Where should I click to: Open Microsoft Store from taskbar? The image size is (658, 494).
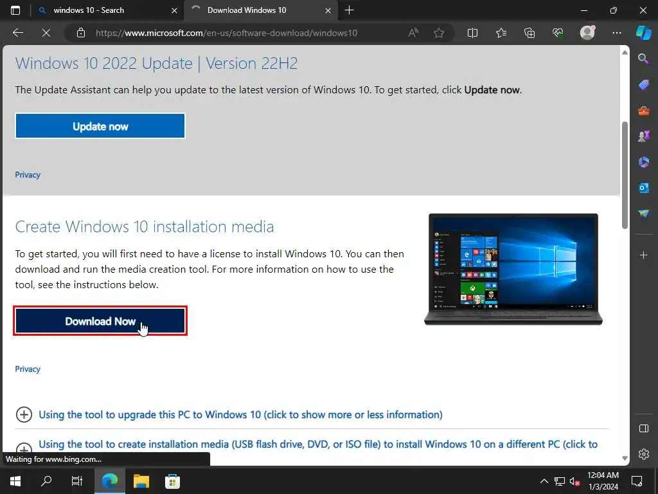pos(172,480)
